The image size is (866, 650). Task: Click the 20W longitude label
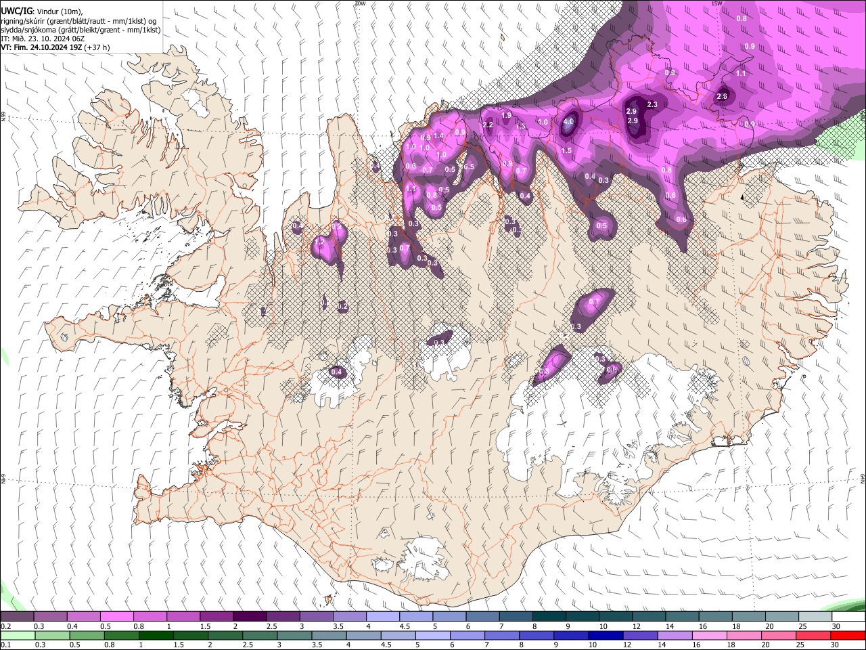pyautogui.click(x=359, y=3)
